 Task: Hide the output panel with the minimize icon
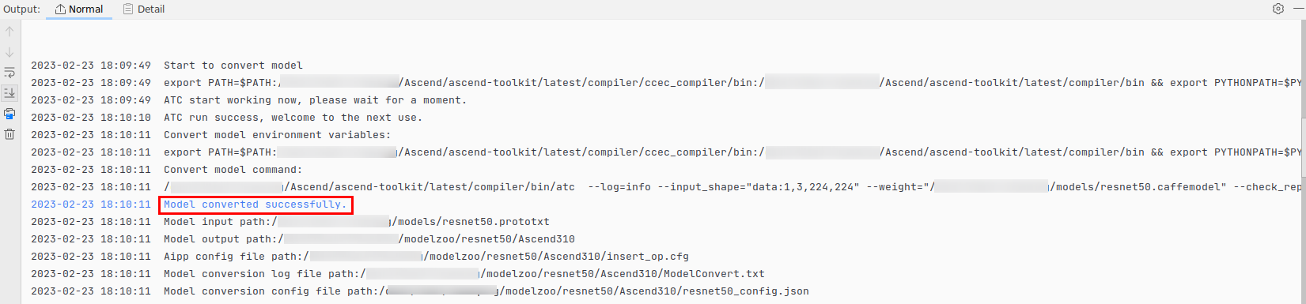tap(1297, 9)
